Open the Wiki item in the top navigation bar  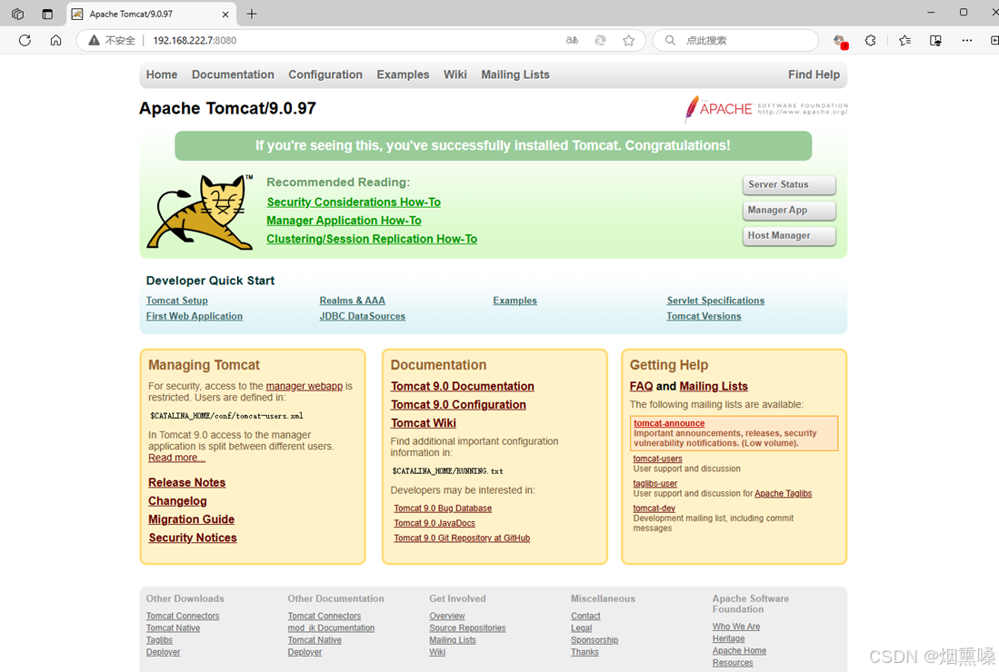click(x=455, y=74)
